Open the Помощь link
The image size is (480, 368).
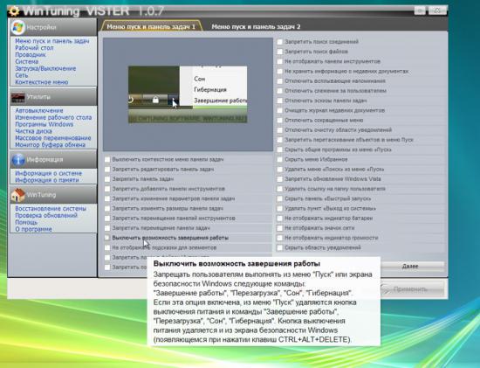[26, 222]
